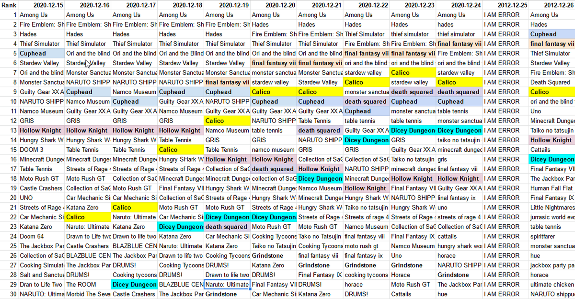Click Dran to Life Two at rank 29
The width and height of the screenshot is (575, 299).
(x=42, y=284)
